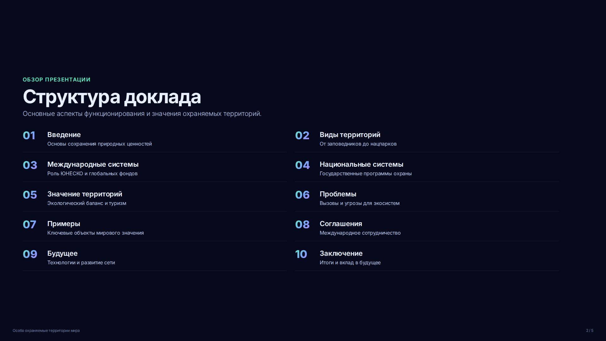This screenshot has height=341, width=606.
Task: Click the number 06
Action: pos(302,195)
